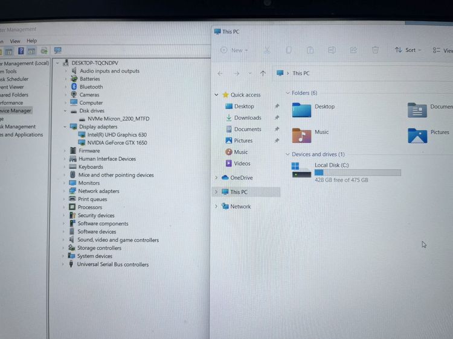Select Device Manager in left pane
Image resolution: width=453 pixels, height=339 pixels.
[16, 110]
